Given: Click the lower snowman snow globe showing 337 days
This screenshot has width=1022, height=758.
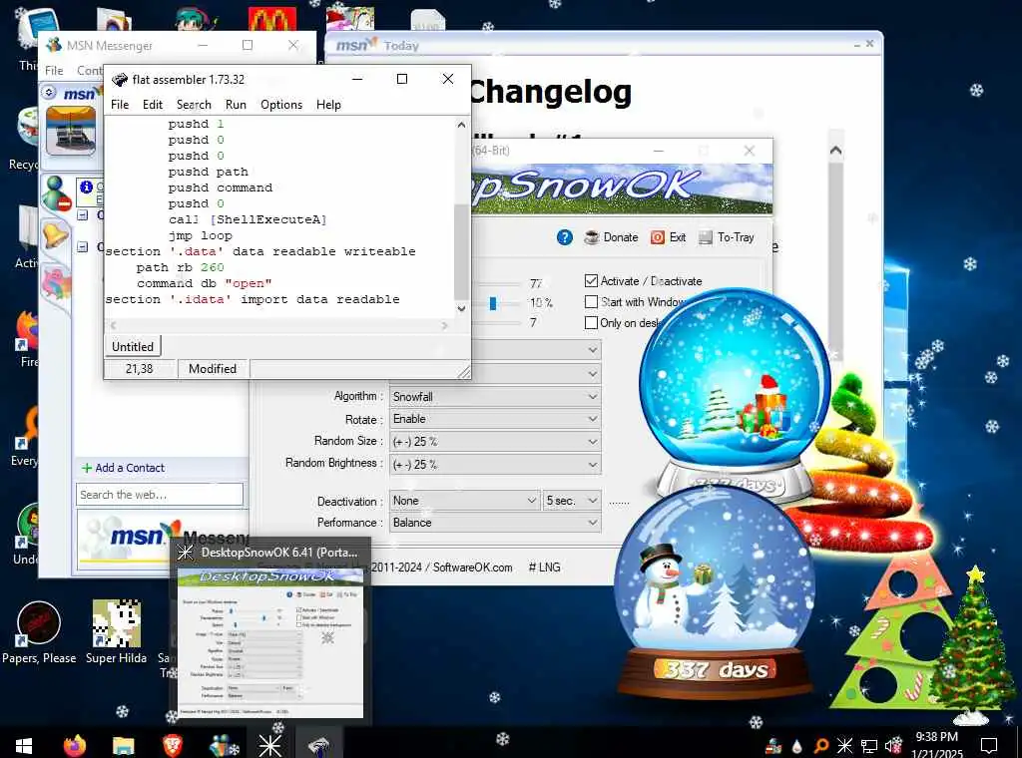Looking at the screenshot, I should click(716, 592).
